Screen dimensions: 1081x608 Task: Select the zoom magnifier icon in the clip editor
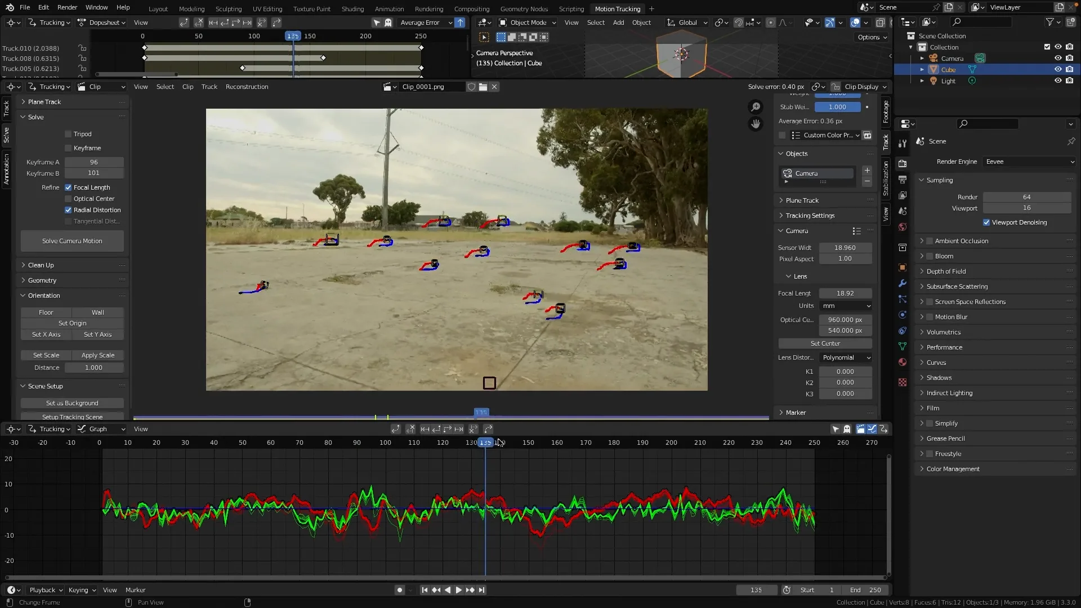click(x=755, y=106)
